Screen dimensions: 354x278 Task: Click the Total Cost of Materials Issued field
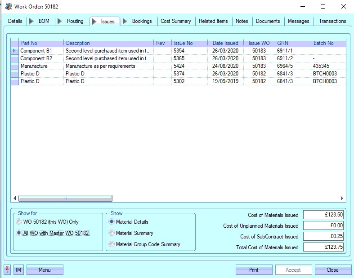pyautogui.click(x=323, y=247)
